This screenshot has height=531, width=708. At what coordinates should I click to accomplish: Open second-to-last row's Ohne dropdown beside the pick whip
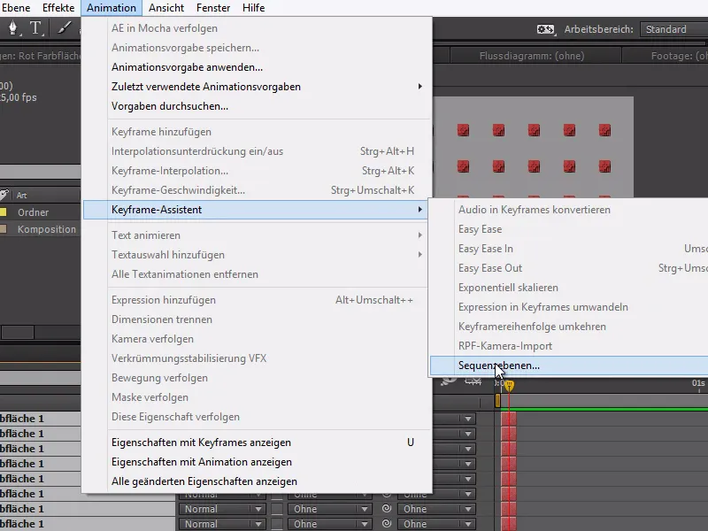[x=436, y=509]
